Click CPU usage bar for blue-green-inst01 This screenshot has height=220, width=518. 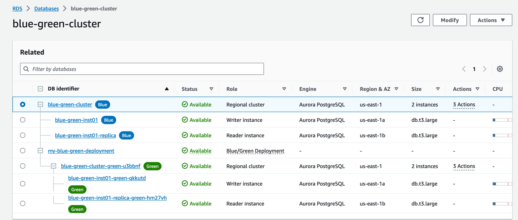[x=502, y=120]
